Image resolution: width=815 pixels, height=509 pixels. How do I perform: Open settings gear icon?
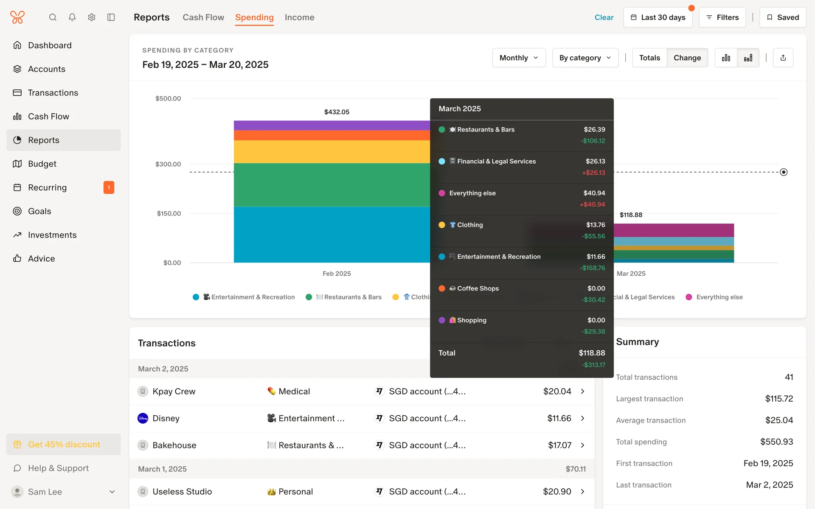pos(92,17)
